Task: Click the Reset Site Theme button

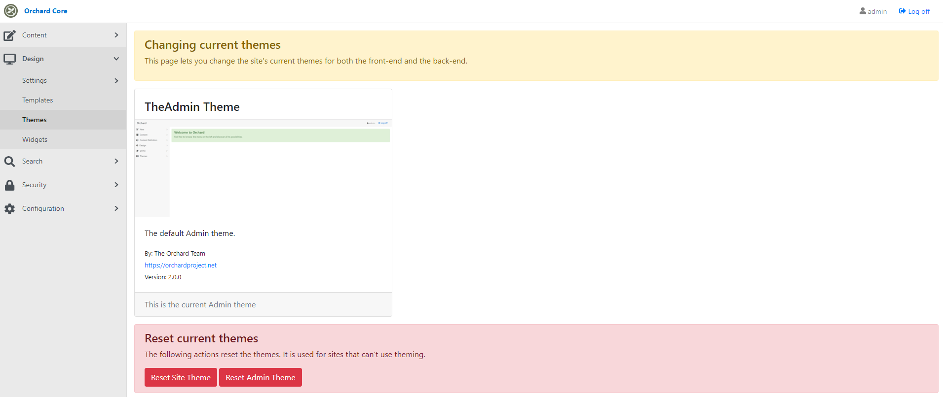Action: [181, 377]
